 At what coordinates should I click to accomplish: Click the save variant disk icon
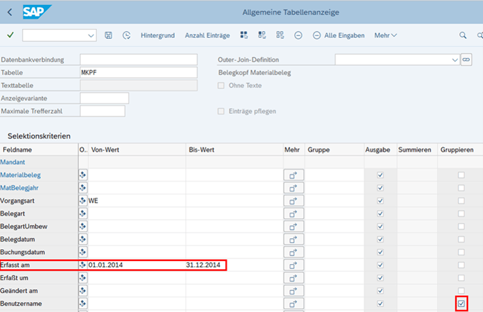click(x=109, y=35)
